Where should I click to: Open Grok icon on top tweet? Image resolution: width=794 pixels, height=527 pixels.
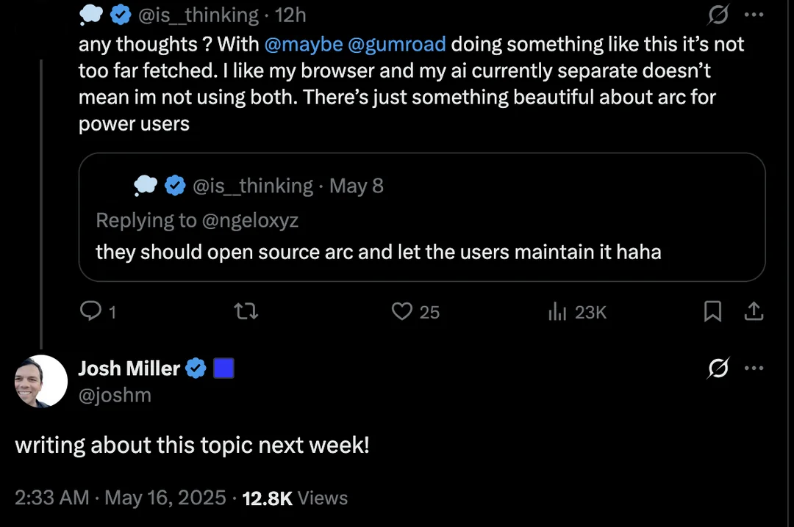[718, 14]
